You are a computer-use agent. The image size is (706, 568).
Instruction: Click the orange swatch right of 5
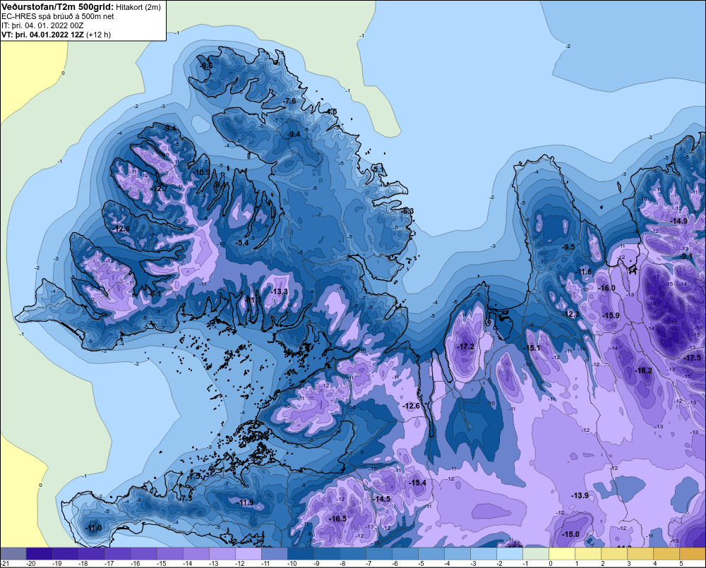pyautogui.click(x=692, y=554)
